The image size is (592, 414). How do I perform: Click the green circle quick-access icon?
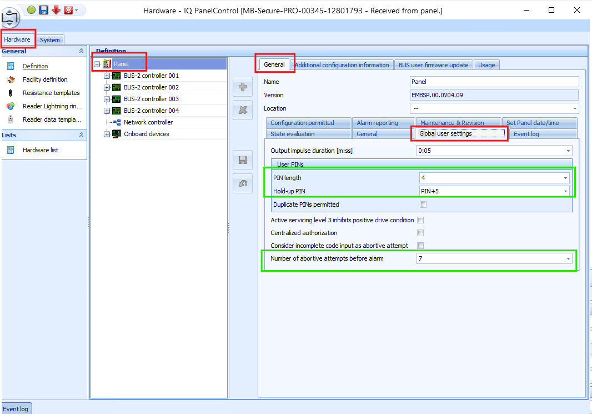[32, 10]
